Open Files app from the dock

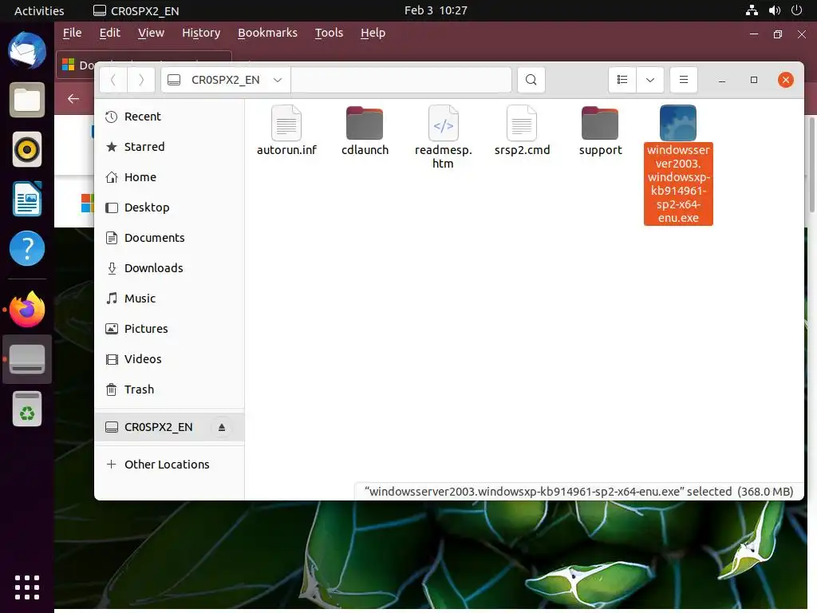[x=27, y=100]
